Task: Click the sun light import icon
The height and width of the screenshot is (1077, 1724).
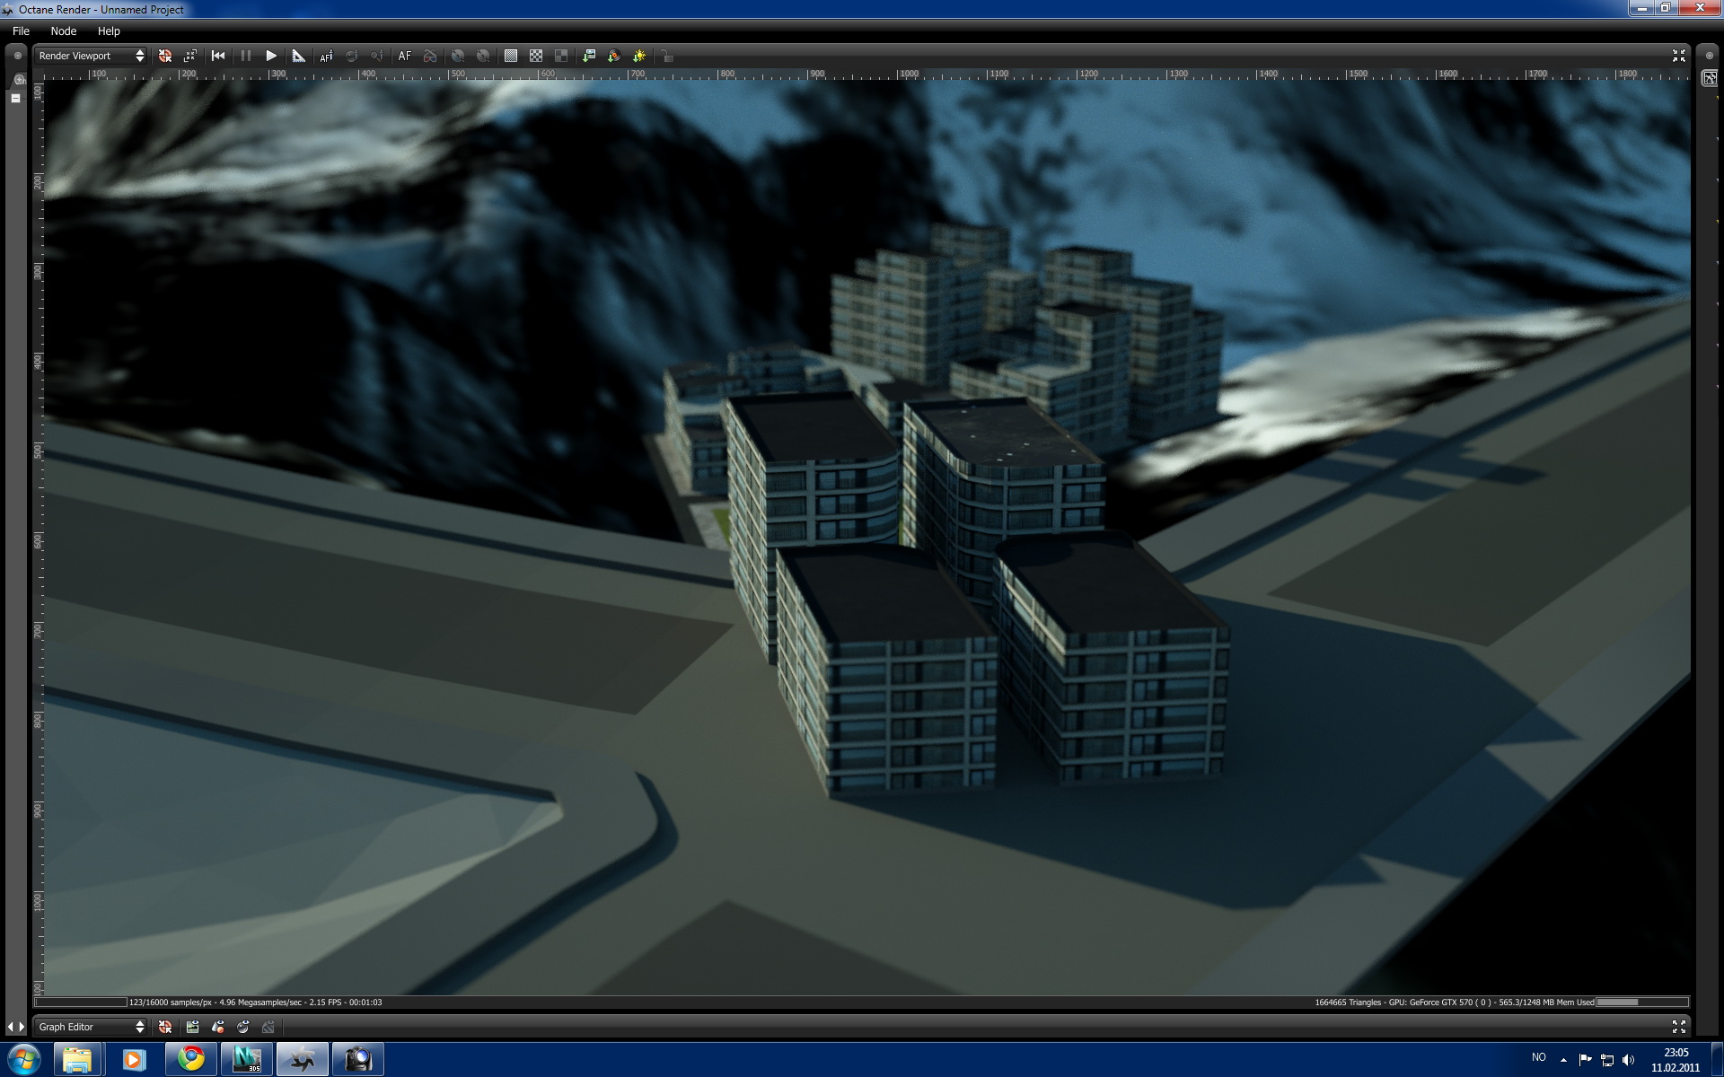Action: click(x=639, y=56)
